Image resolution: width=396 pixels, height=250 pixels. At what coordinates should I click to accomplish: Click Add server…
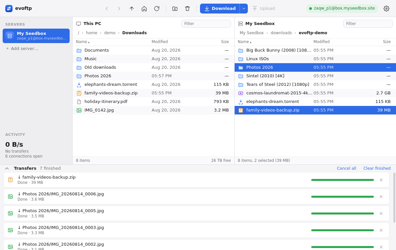click(x=22, y=49)
